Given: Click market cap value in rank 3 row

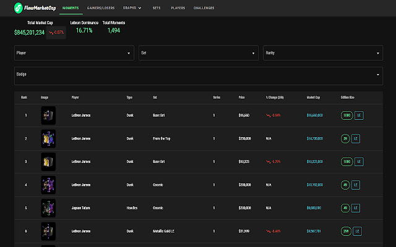Looking at the screenshot, I should pyautogui.click(x=315, y=162).
